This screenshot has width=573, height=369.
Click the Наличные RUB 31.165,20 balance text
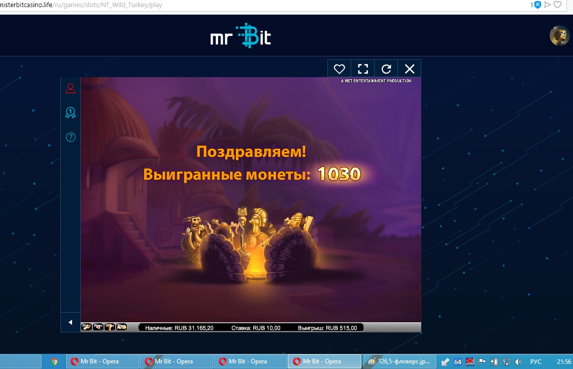click(x=179, y=328)
